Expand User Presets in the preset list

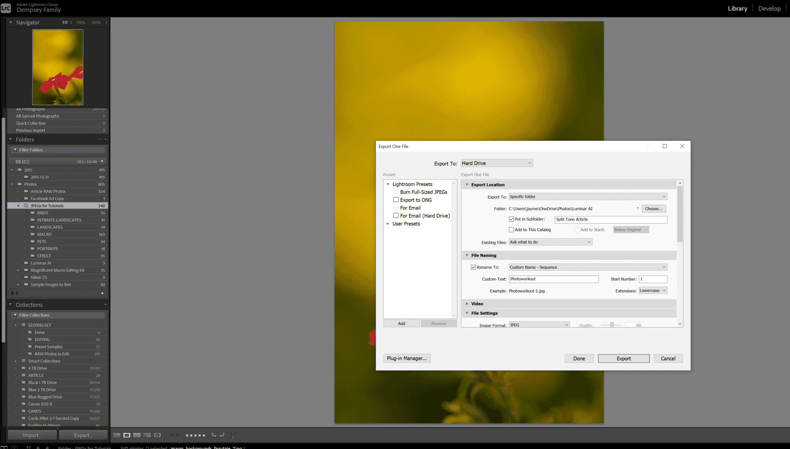(388, 224)
